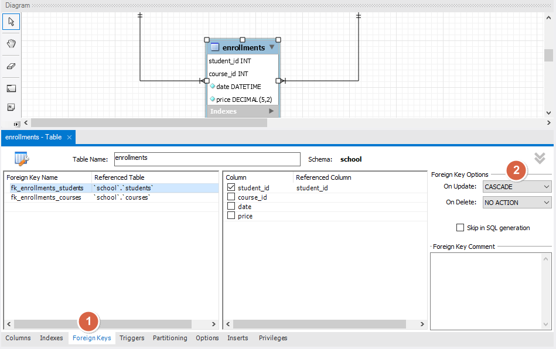The width and height of the screenshot is (556, 349).
Task: Select the eraser tool
Action: tap(11, 66)
